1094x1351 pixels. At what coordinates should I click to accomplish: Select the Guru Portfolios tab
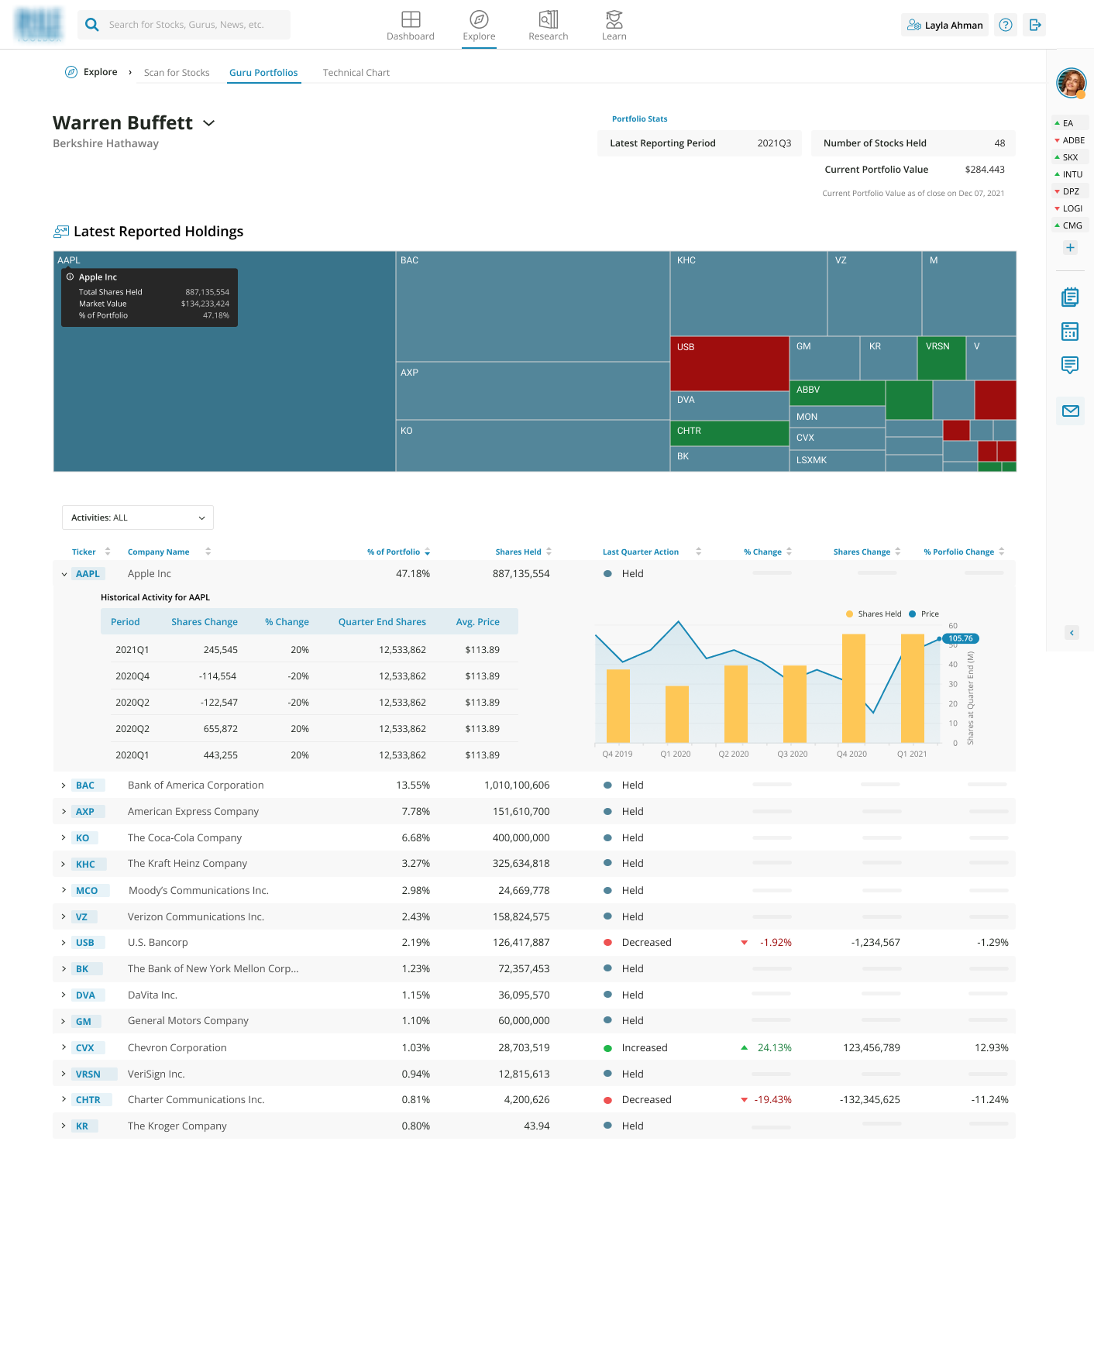263,73
